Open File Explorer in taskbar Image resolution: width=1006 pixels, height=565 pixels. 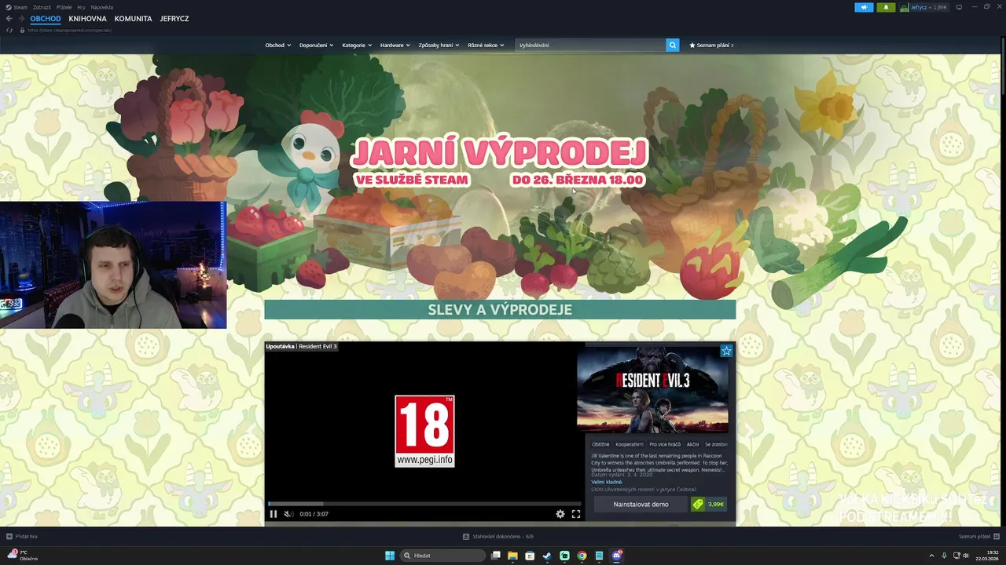click(x=512, y=556)
